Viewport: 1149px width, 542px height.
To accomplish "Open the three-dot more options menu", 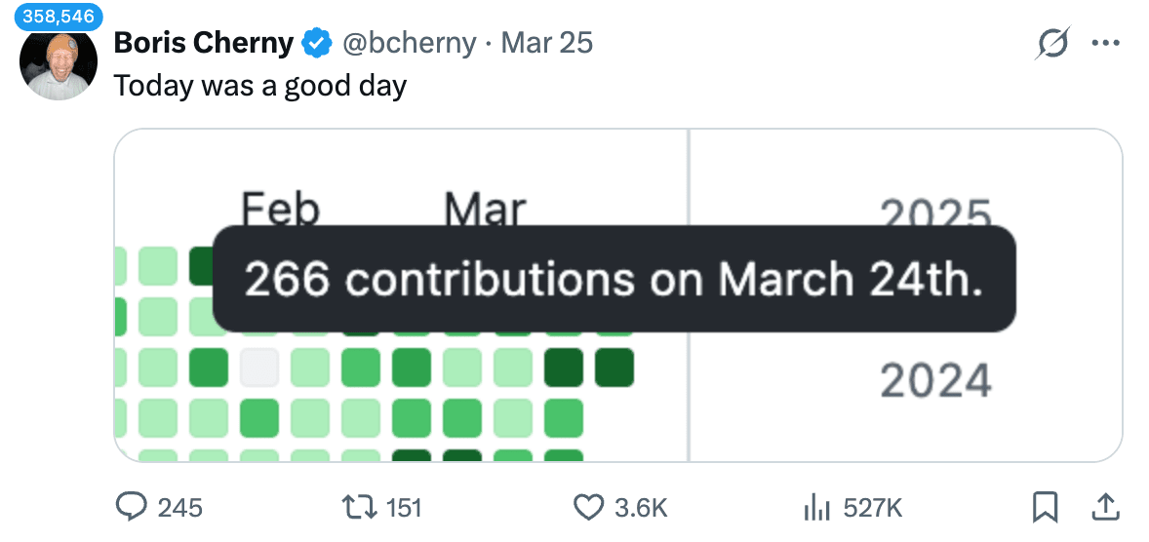I will (1105, 44).
